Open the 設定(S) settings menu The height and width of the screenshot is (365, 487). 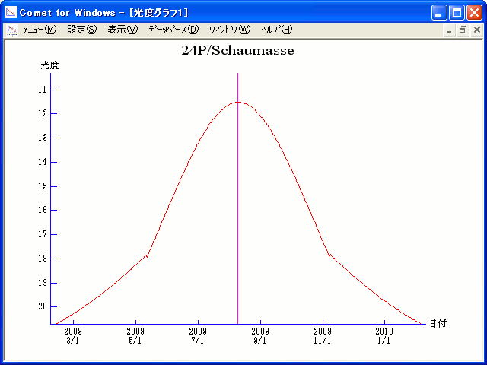(82, 30)
